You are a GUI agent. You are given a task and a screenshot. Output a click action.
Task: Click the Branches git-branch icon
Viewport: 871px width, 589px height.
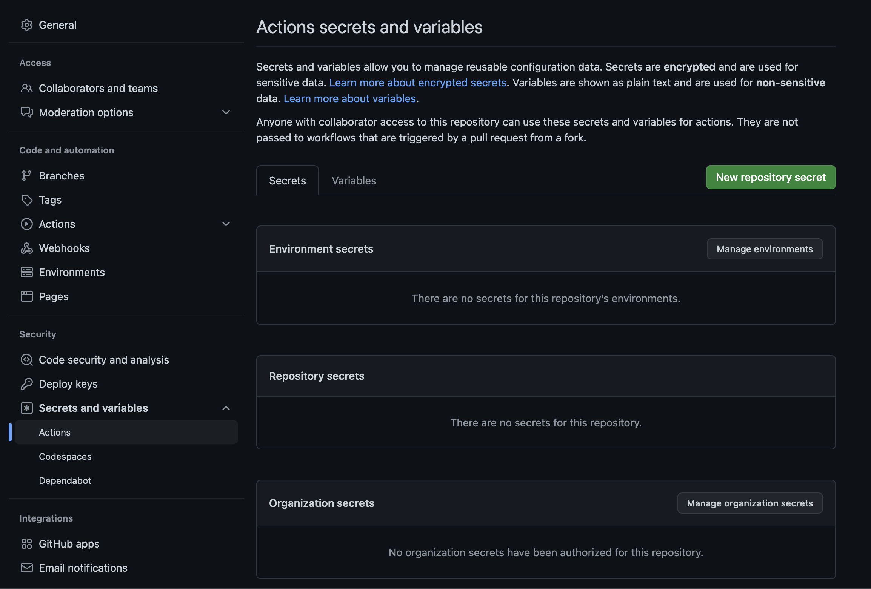(26, 176)
